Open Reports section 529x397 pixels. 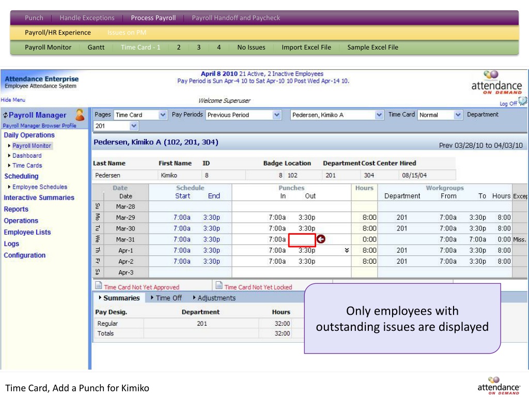pyautogui.click(x=16, y=209)
